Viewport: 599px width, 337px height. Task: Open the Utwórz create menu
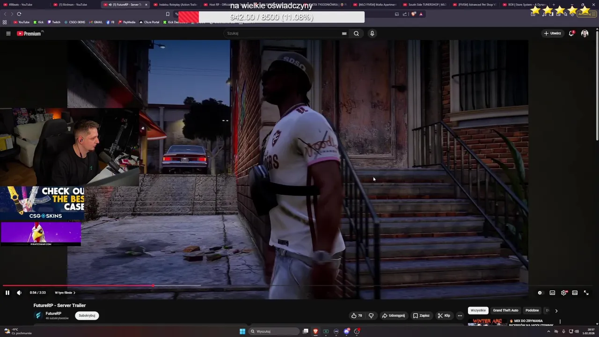click(x=552, y=33)
